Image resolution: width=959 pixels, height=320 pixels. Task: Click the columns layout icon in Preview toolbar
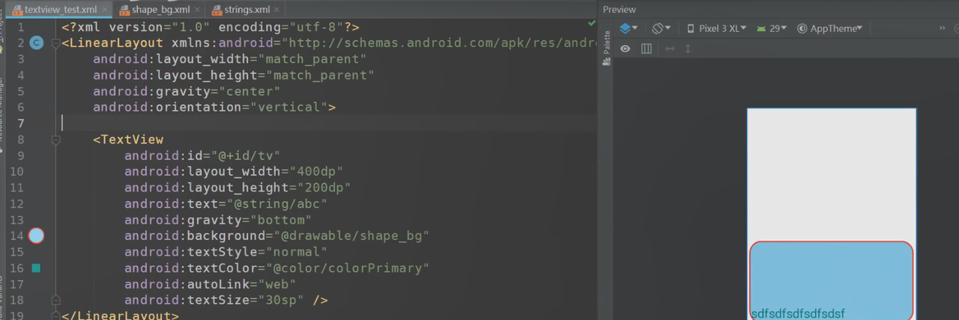click(647, 49)
